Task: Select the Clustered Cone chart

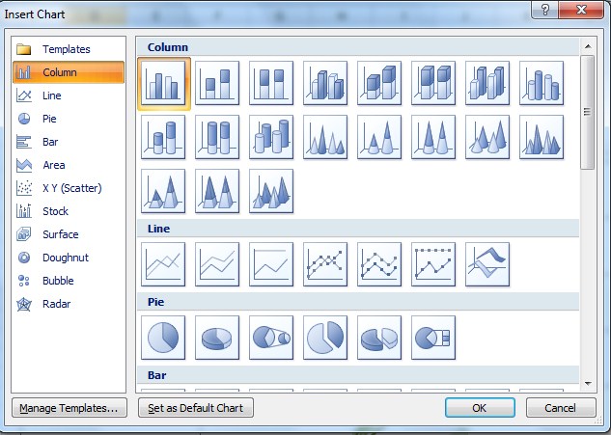Action: [325, 137]
